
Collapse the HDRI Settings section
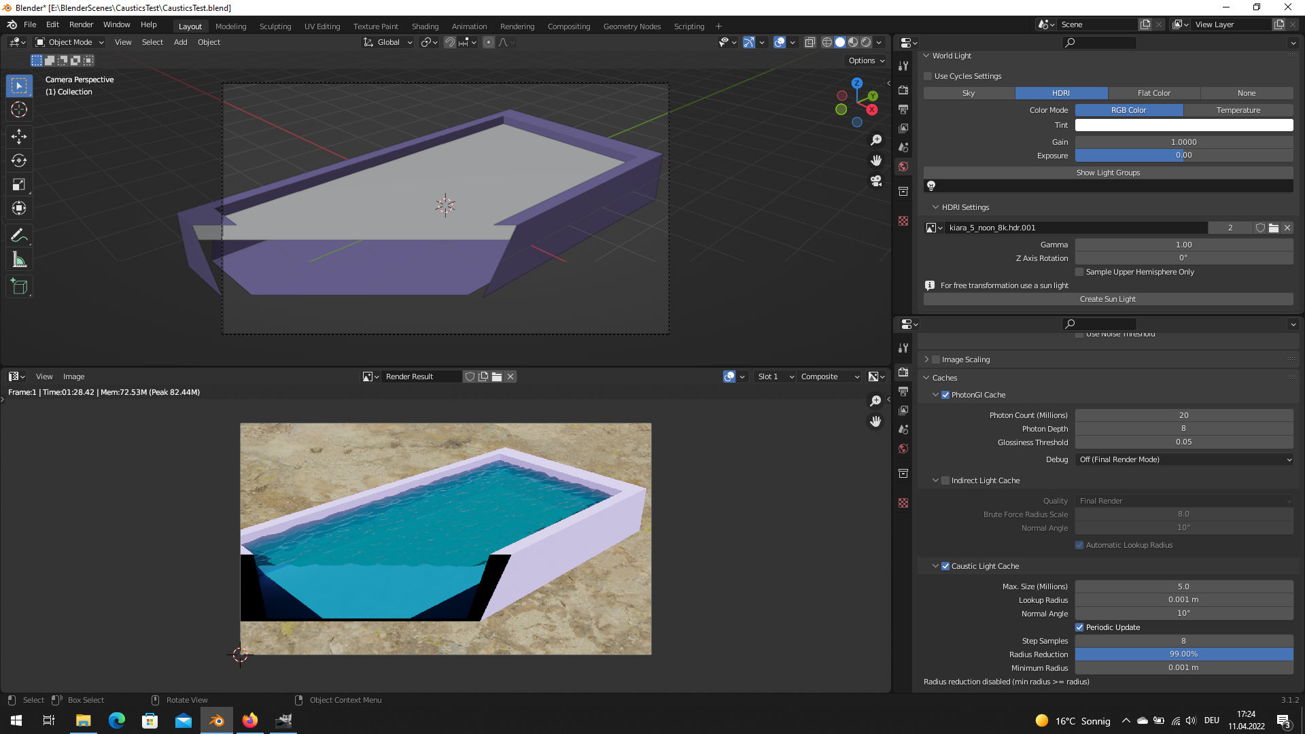tap(935, 207)
